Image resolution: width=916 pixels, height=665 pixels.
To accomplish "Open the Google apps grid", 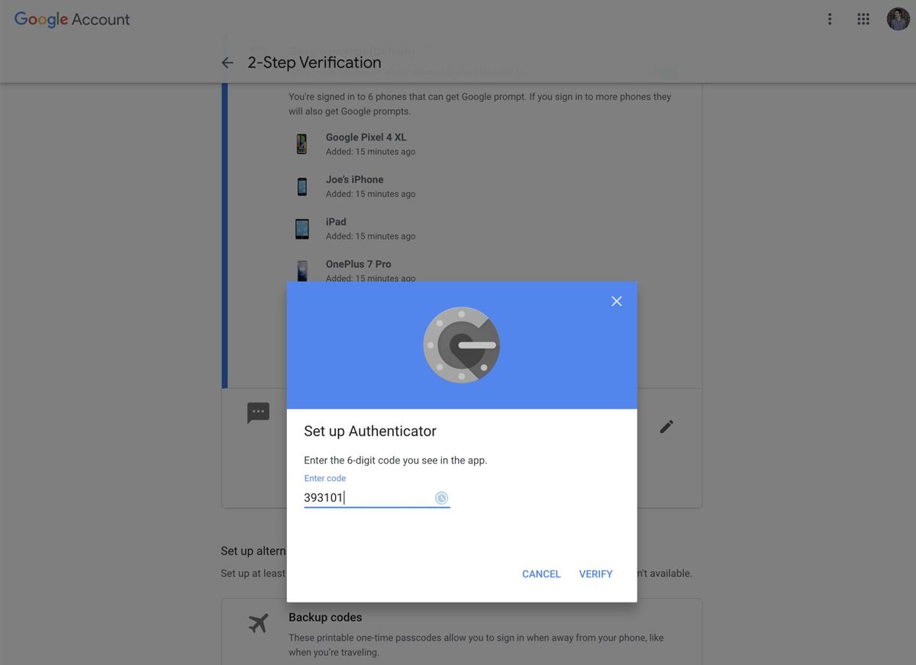I will pyautogui.click(x=863, y=18).
